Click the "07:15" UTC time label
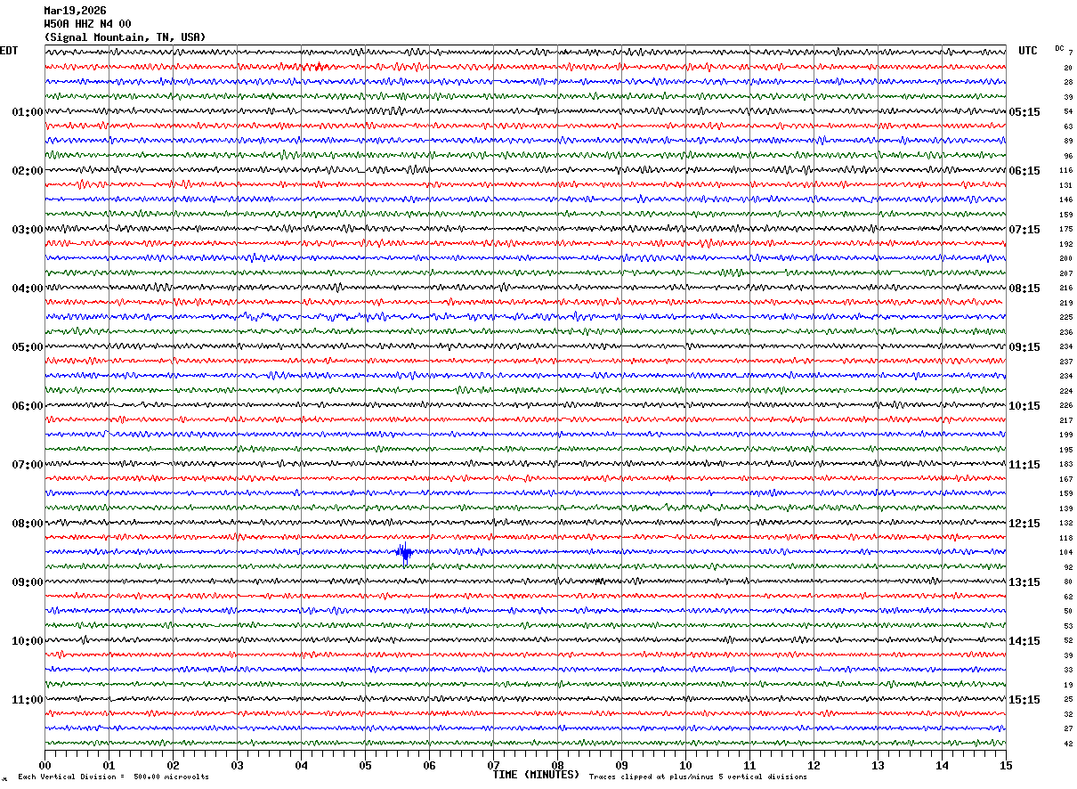This screenshot has width=1077, height=789. (x=1024, y=230)
